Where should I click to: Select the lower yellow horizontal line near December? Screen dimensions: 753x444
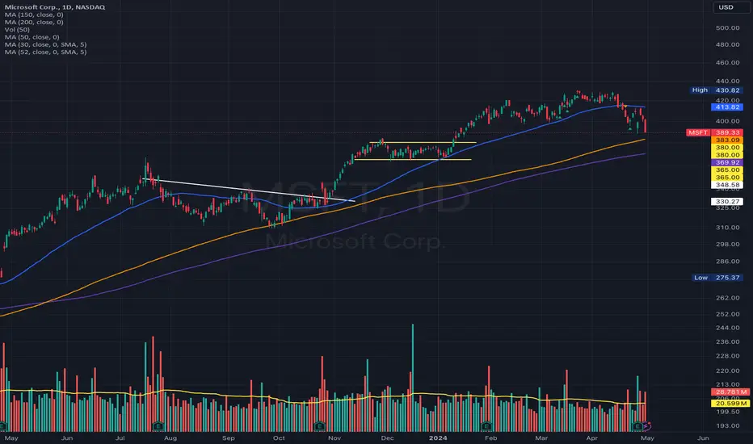pos(413,159)
